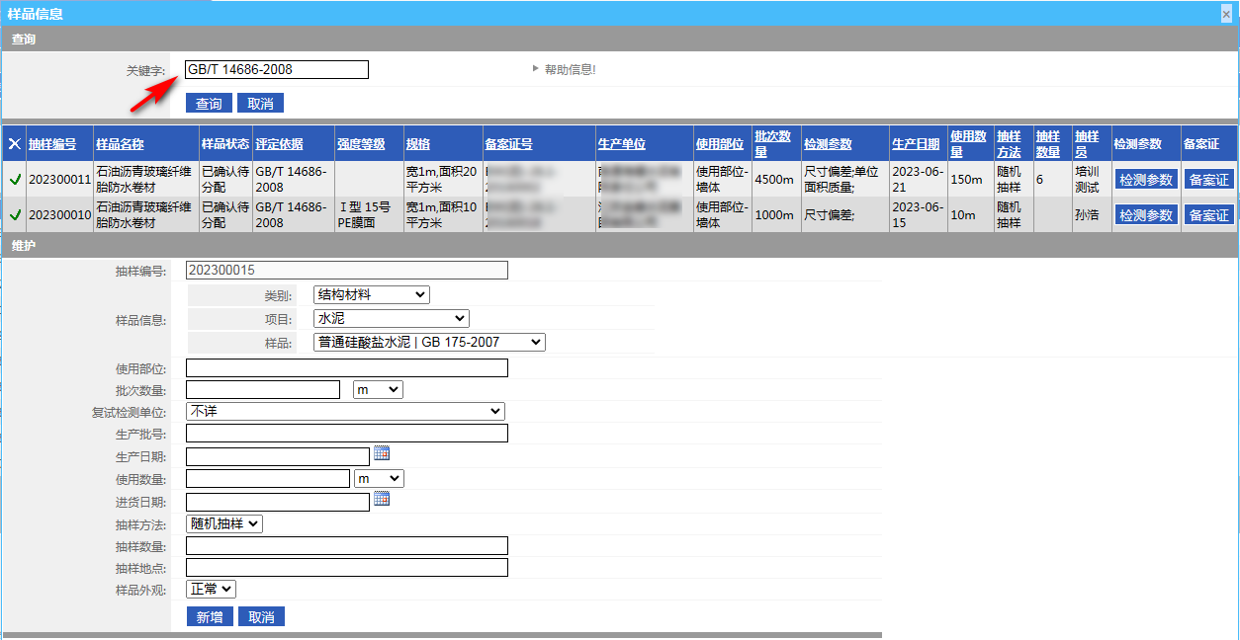Open 备案证 for sample 202300010
The image size is (1240, 640).
click(x=1208, y=214)
